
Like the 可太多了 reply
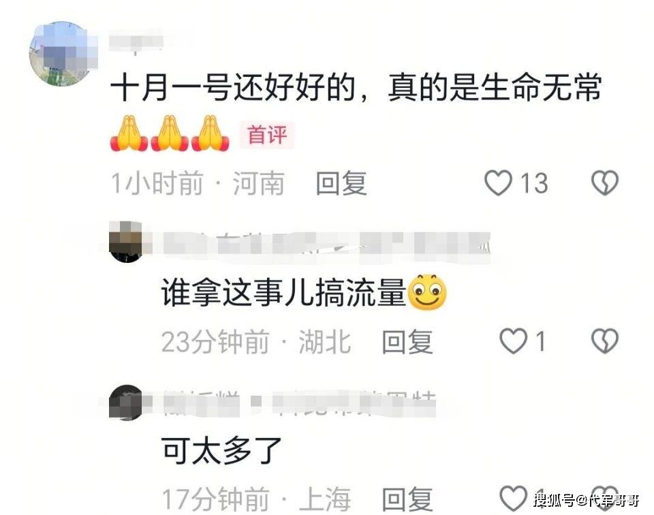coord(513,499)
